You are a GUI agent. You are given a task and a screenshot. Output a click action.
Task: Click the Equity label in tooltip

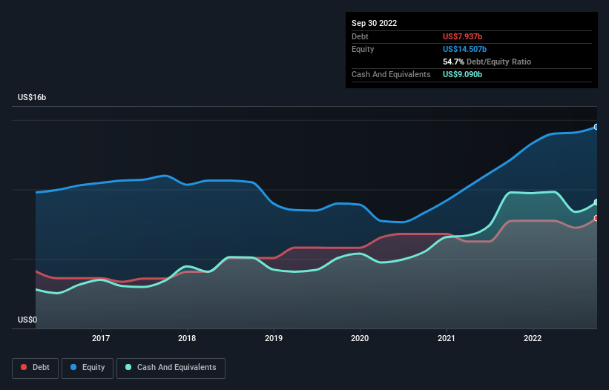pos(363,49)
